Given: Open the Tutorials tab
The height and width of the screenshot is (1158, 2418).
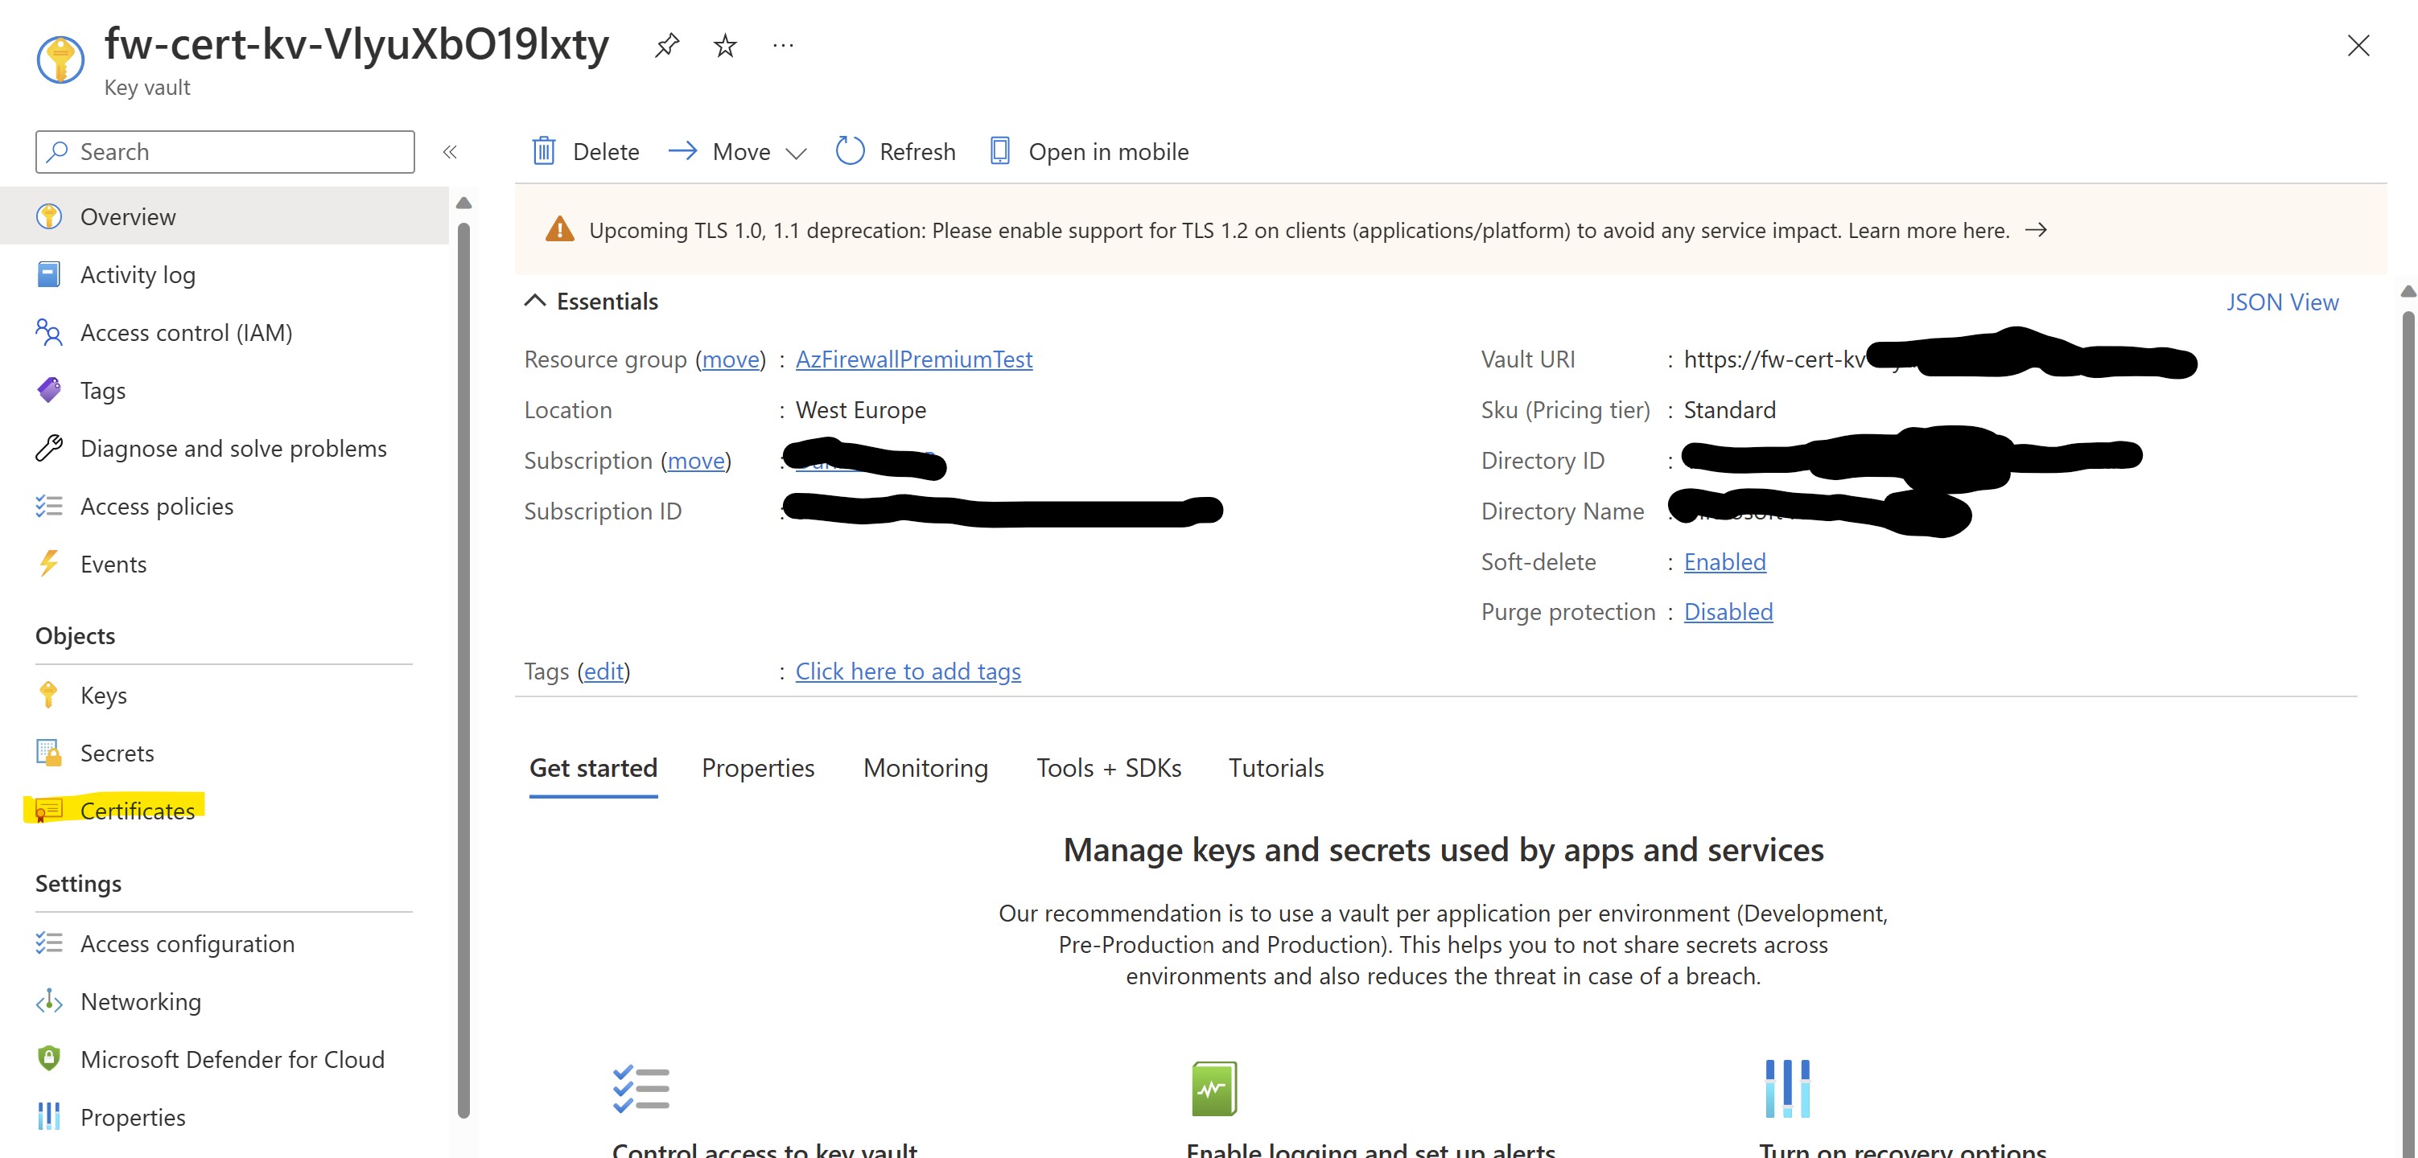Looking at the screenshot, I should click(x=1275, y=769).
